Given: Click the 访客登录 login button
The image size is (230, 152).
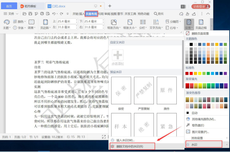Looking at the screenshot, I should click(200, 7).
